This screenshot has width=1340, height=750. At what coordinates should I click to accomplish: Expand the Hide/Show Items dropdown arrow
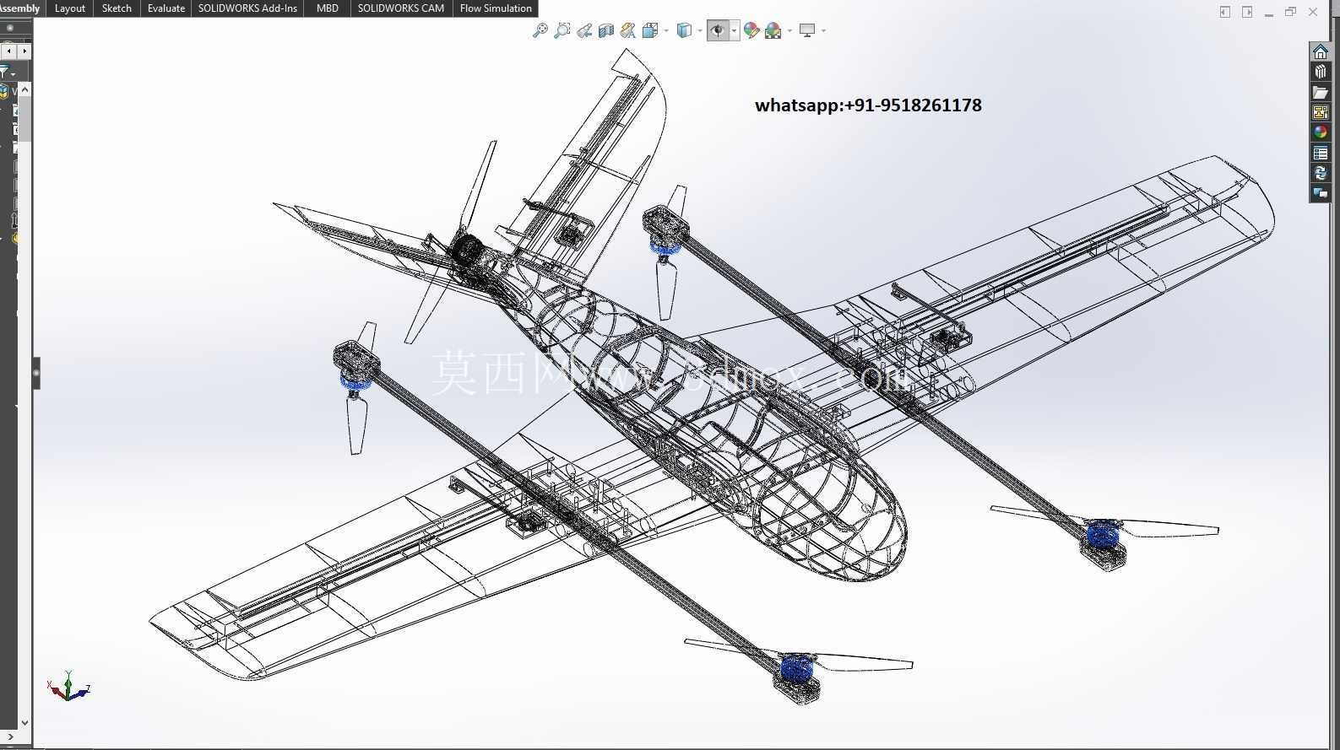735,31
